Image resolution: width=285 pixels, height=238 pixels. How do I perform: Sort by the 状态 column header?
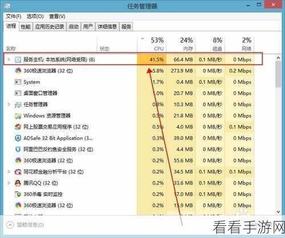pos(117,45)
